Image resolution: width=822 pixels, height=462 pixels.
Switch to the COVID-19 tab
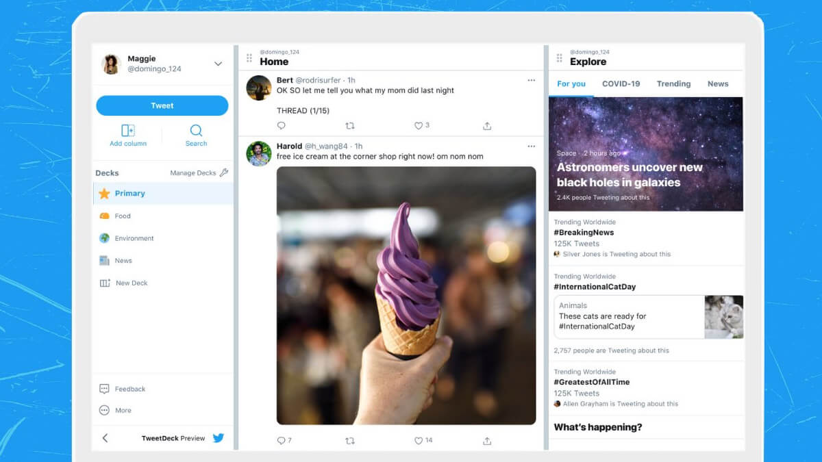pyautogui.click(x=621, y=84)
